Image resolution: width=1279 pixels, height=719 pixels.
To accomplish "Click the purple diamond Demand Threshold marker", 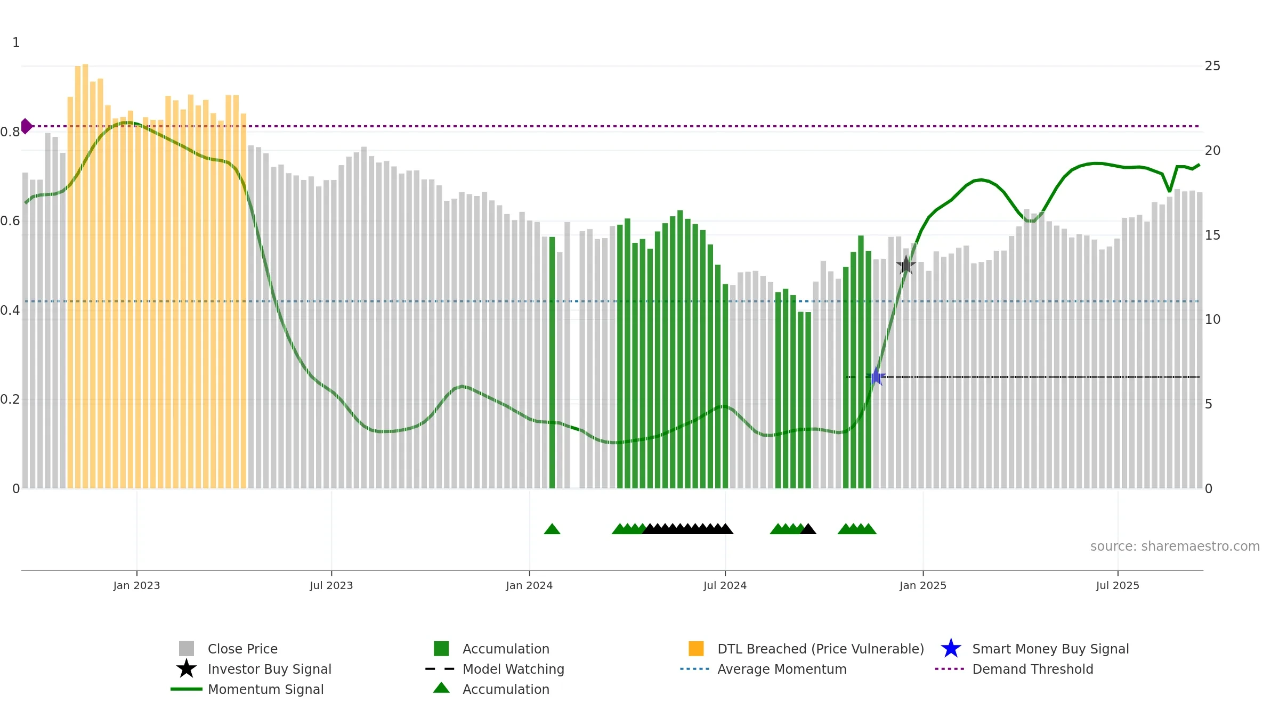I will tap(26, 126).
